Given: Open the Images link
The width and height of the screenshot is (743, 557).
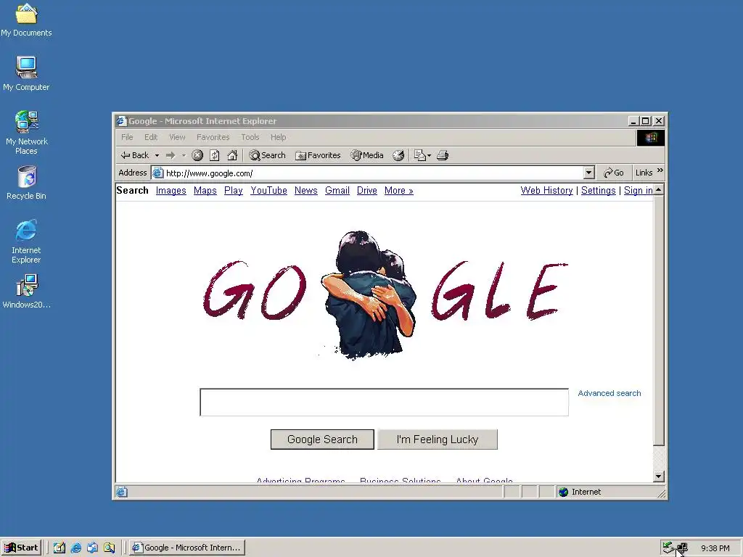Looking at the screenshot, I should (171, 191).
